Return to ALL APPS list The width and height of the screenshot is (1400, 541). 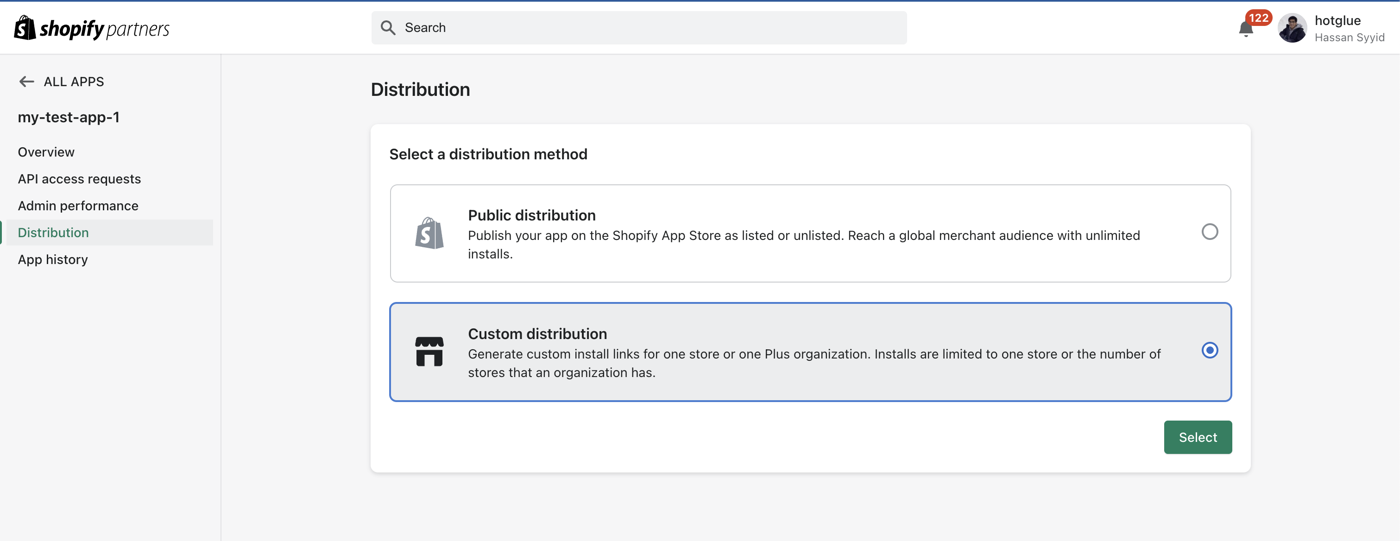point(74,82)
